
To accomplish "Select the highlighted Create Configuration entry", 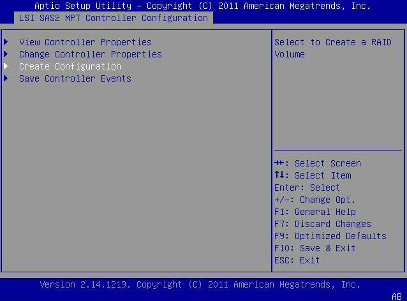I will coord(70,67).
